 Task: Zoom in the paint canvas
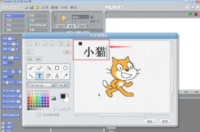tap(69, 109)
